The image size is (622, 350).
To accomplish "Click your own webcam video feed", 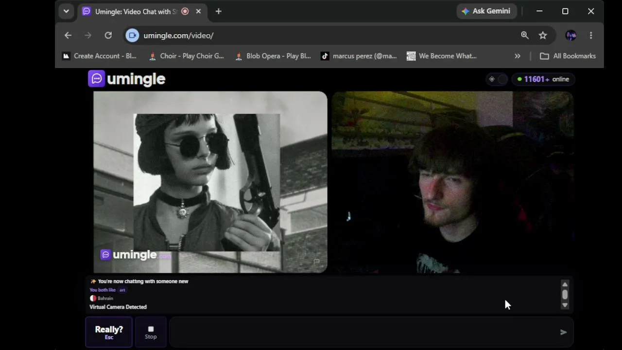I will tap(452, 182).
